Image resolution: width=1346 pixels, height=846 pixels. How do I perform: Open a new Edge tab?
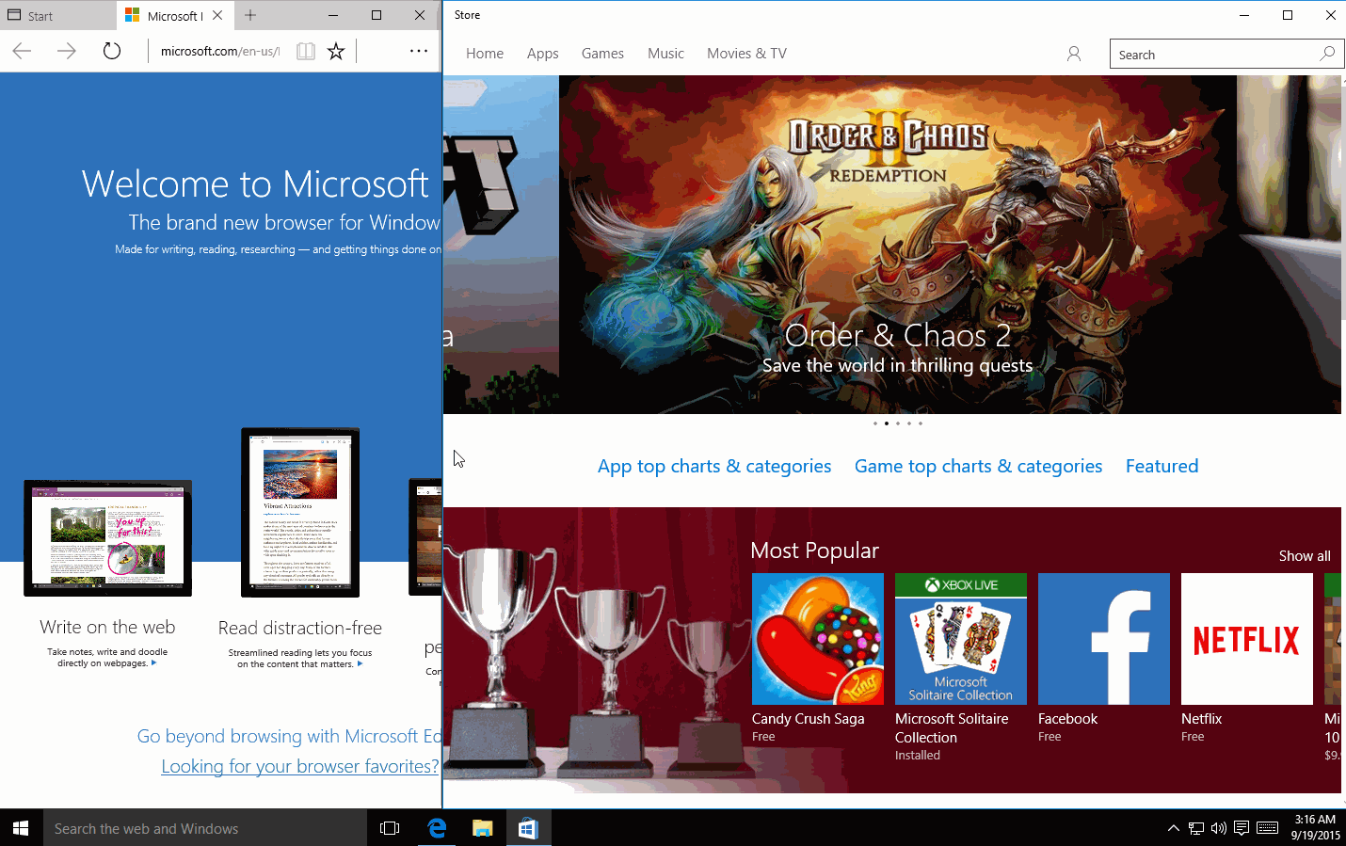(x=250, y=15)
